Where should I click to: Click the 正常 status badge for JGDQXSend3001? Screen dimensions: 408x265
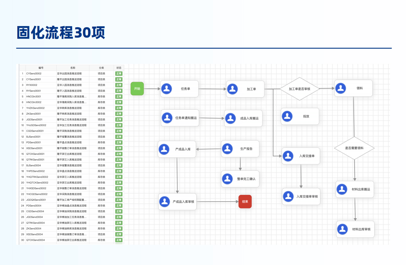[119, 200]
